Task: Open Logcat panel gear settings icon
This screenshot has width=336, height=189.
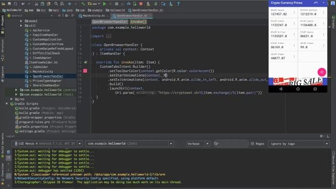Action: click(x=321, y=136)
